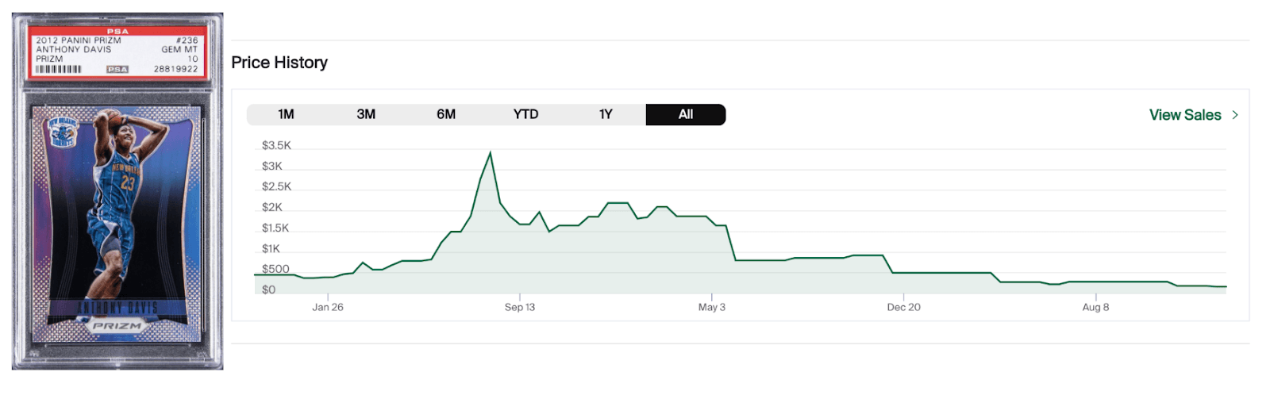This screenshot has width=1270, height=418.
Task: Click the May 3 x-axis date label
Action: [712, 307]
